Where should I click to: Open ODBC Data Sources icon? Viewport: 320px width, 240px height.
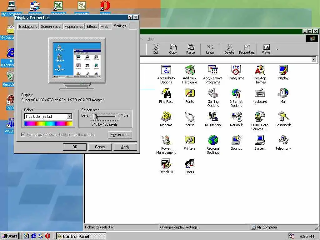(x=260, y=122)
